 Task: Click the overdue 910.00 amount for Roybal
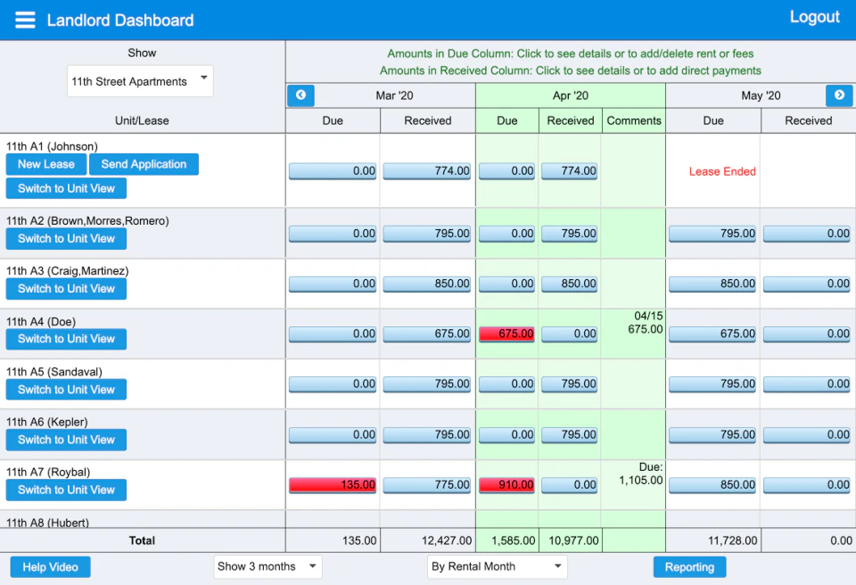coord(506,484)
